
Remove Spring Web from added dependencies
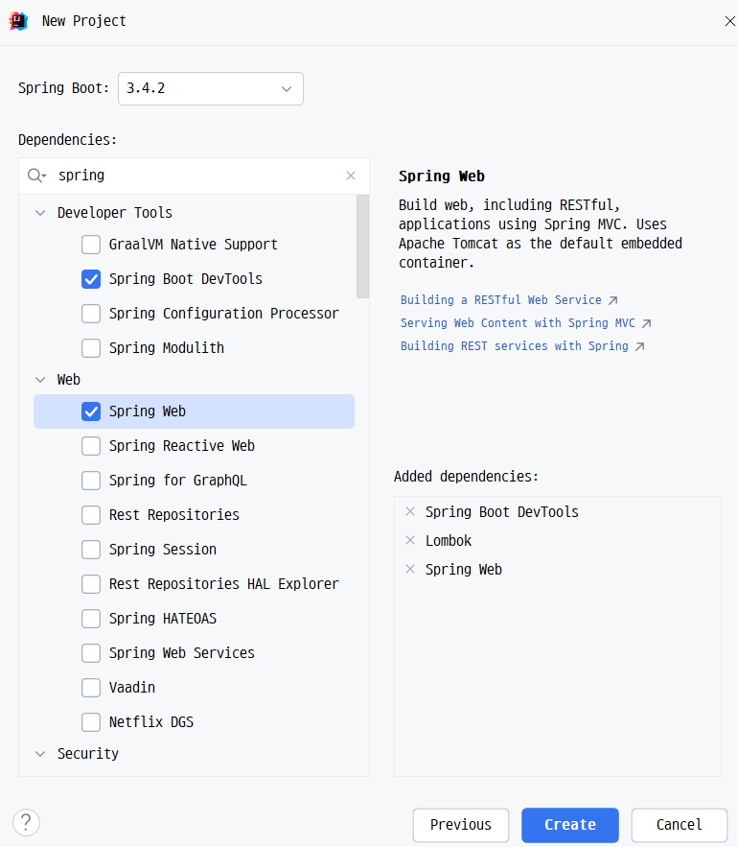[410, 569]
